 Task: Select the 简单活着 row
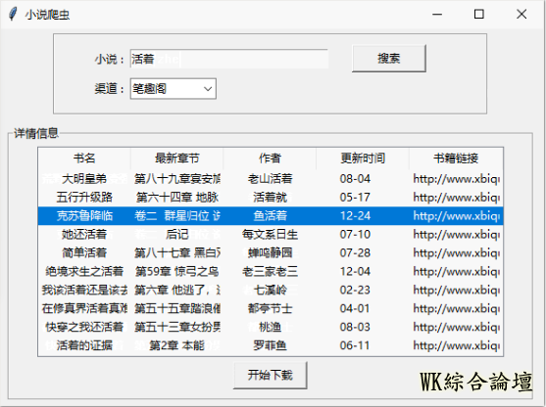271,252
